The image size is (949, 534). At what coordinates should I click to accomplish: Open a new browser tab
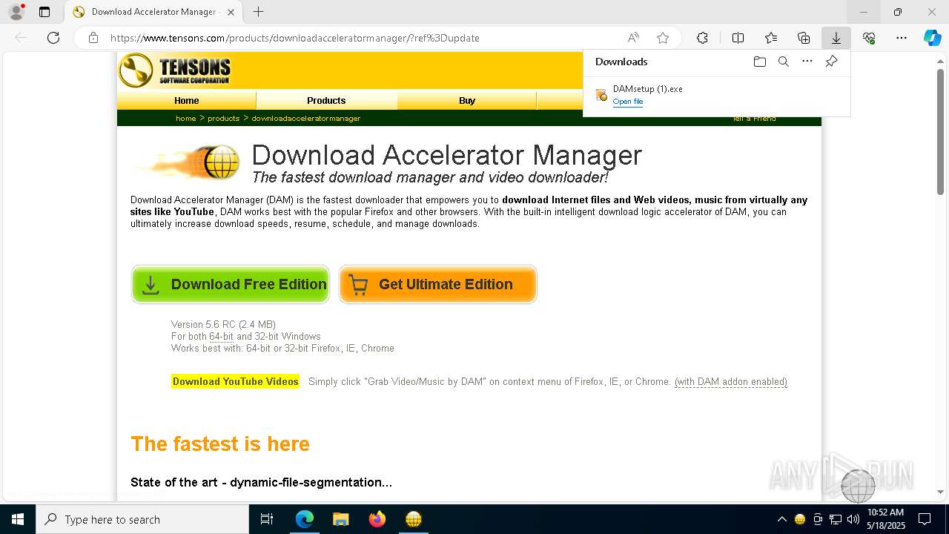[x=258, y=12]
